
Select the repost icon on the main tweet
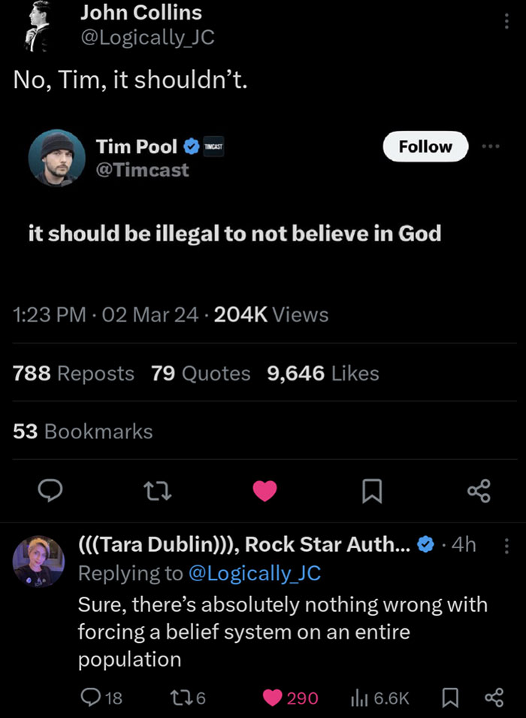158,491
